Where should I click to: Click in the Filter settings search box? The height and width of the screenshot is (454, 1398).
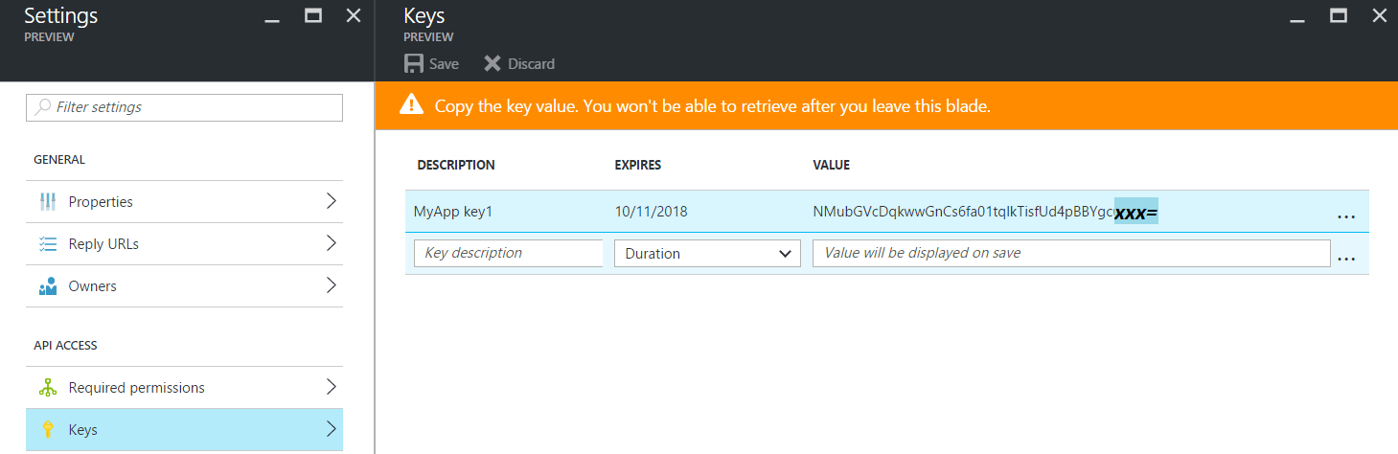[184, 107]
